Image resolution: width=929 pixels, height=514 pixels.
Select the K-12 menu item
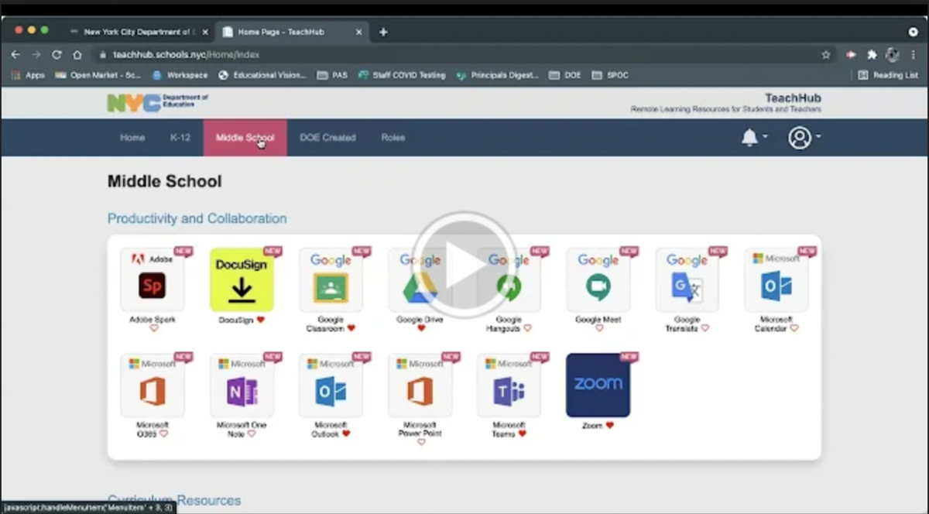[x=180, y=138]
